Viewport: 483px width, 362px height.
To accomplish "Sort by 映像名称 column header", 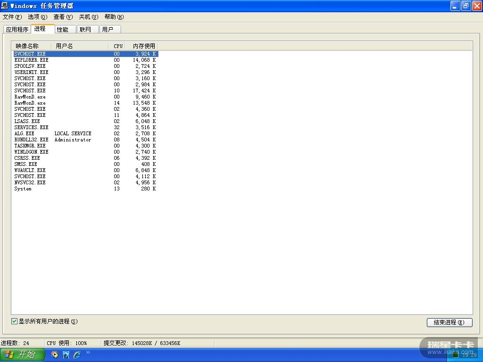I will [32, 46].
